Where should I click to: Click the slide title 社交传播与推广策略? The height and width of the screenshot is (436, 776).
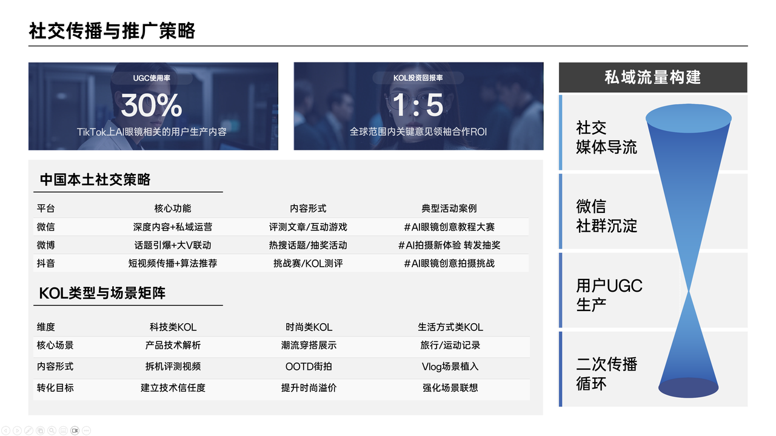(x=112, y=31)
